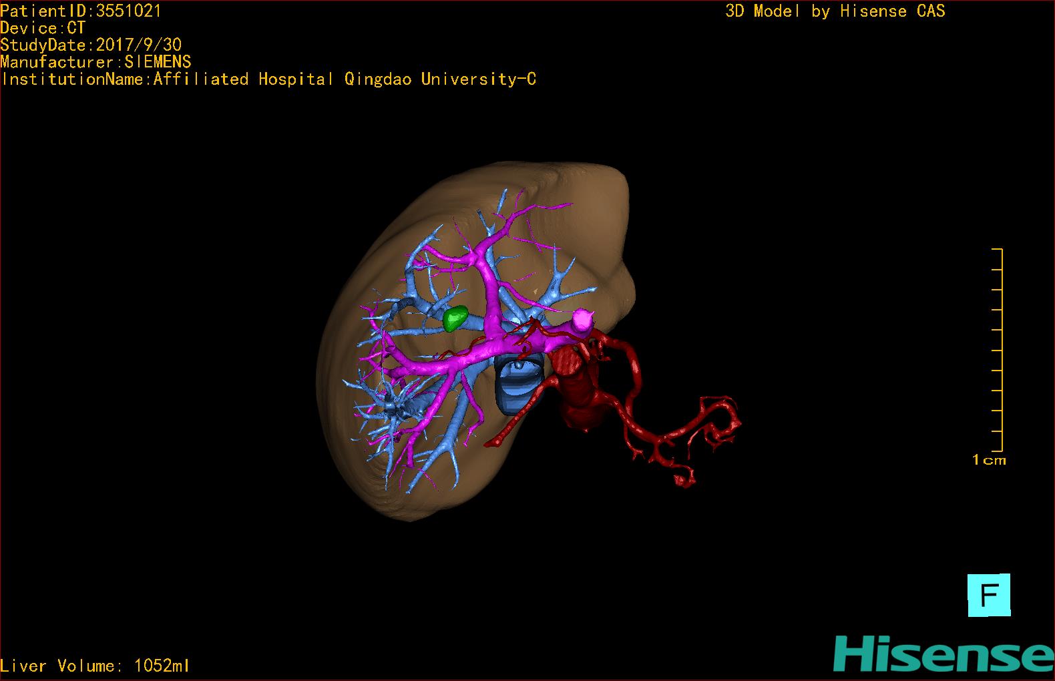
Task: Click the Hisense logo
Action: coord(943,654)
